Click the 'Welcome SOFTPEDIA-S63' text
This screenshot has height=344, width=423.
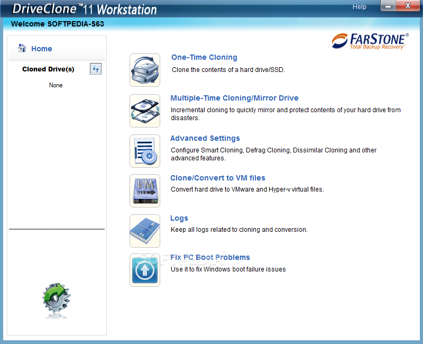[x=58, y=24]
